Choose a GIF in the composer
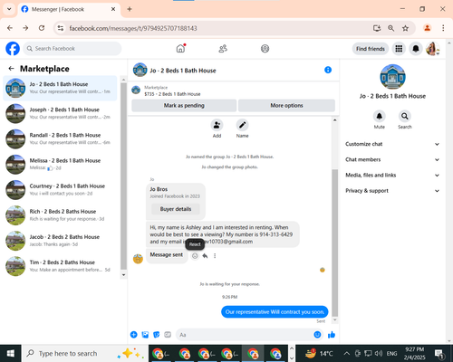Screen dimensions: 453x362 [x=168, y=335]
